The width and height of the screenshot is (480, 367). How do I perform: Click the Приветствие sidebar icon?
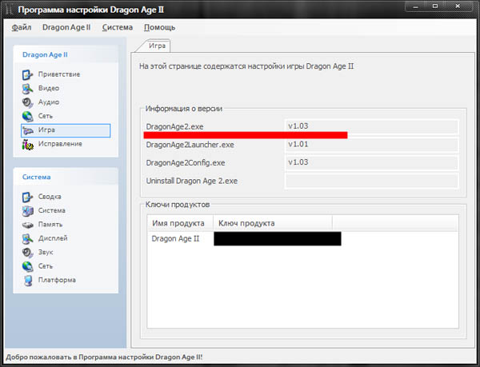pyautogui.click(x=27, y=74)
